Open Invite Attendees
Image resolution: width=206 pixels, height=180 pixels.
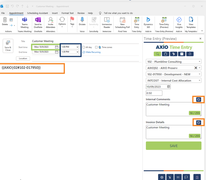click(51, 23)
